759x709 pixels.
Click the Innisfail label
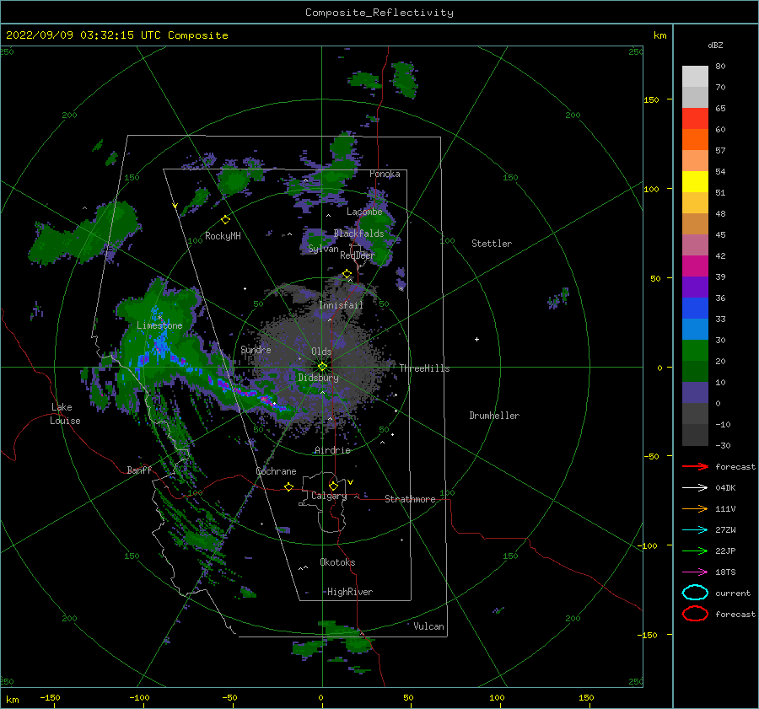(x=342, y=305)
